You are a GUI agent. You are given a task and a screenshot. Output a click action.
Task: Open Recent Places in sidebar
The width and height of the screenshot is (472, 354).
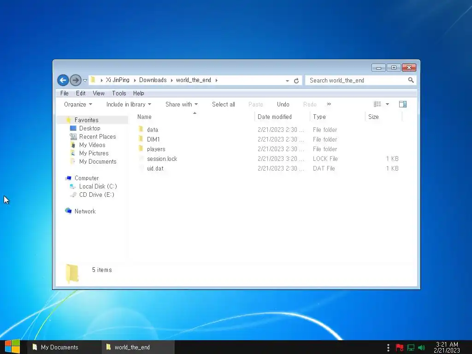click(x=98, y=136)
